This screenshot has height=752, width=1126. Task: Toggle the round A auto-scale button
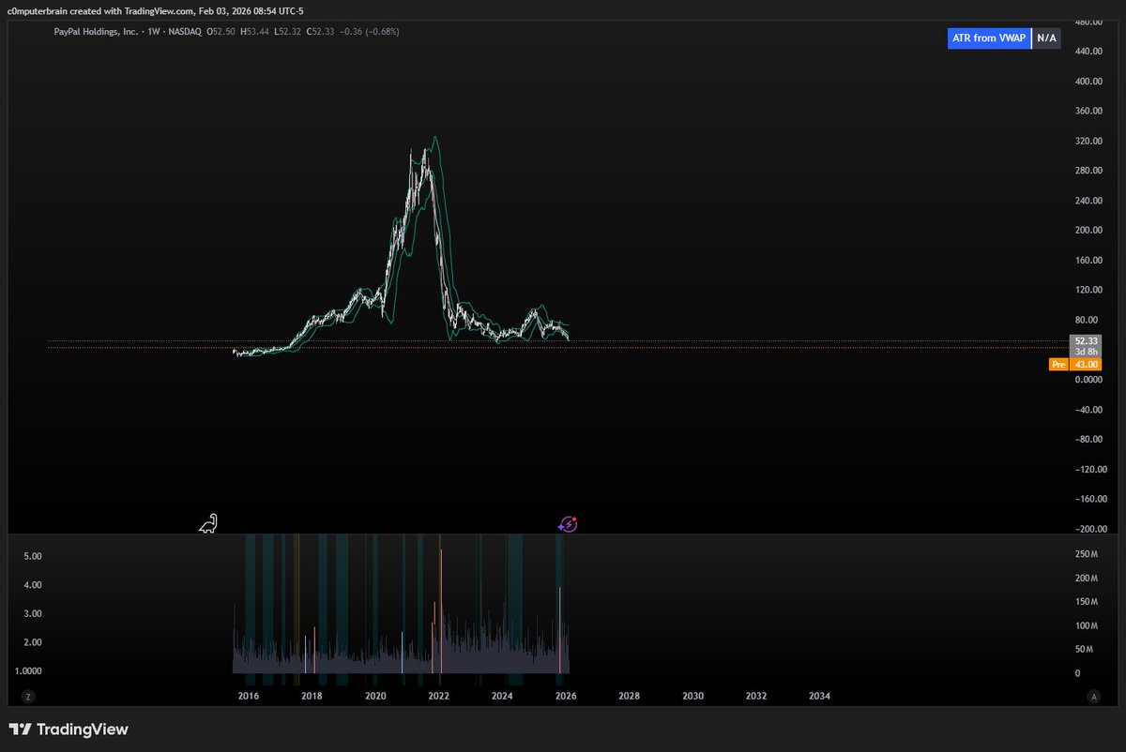(1094, 696)
